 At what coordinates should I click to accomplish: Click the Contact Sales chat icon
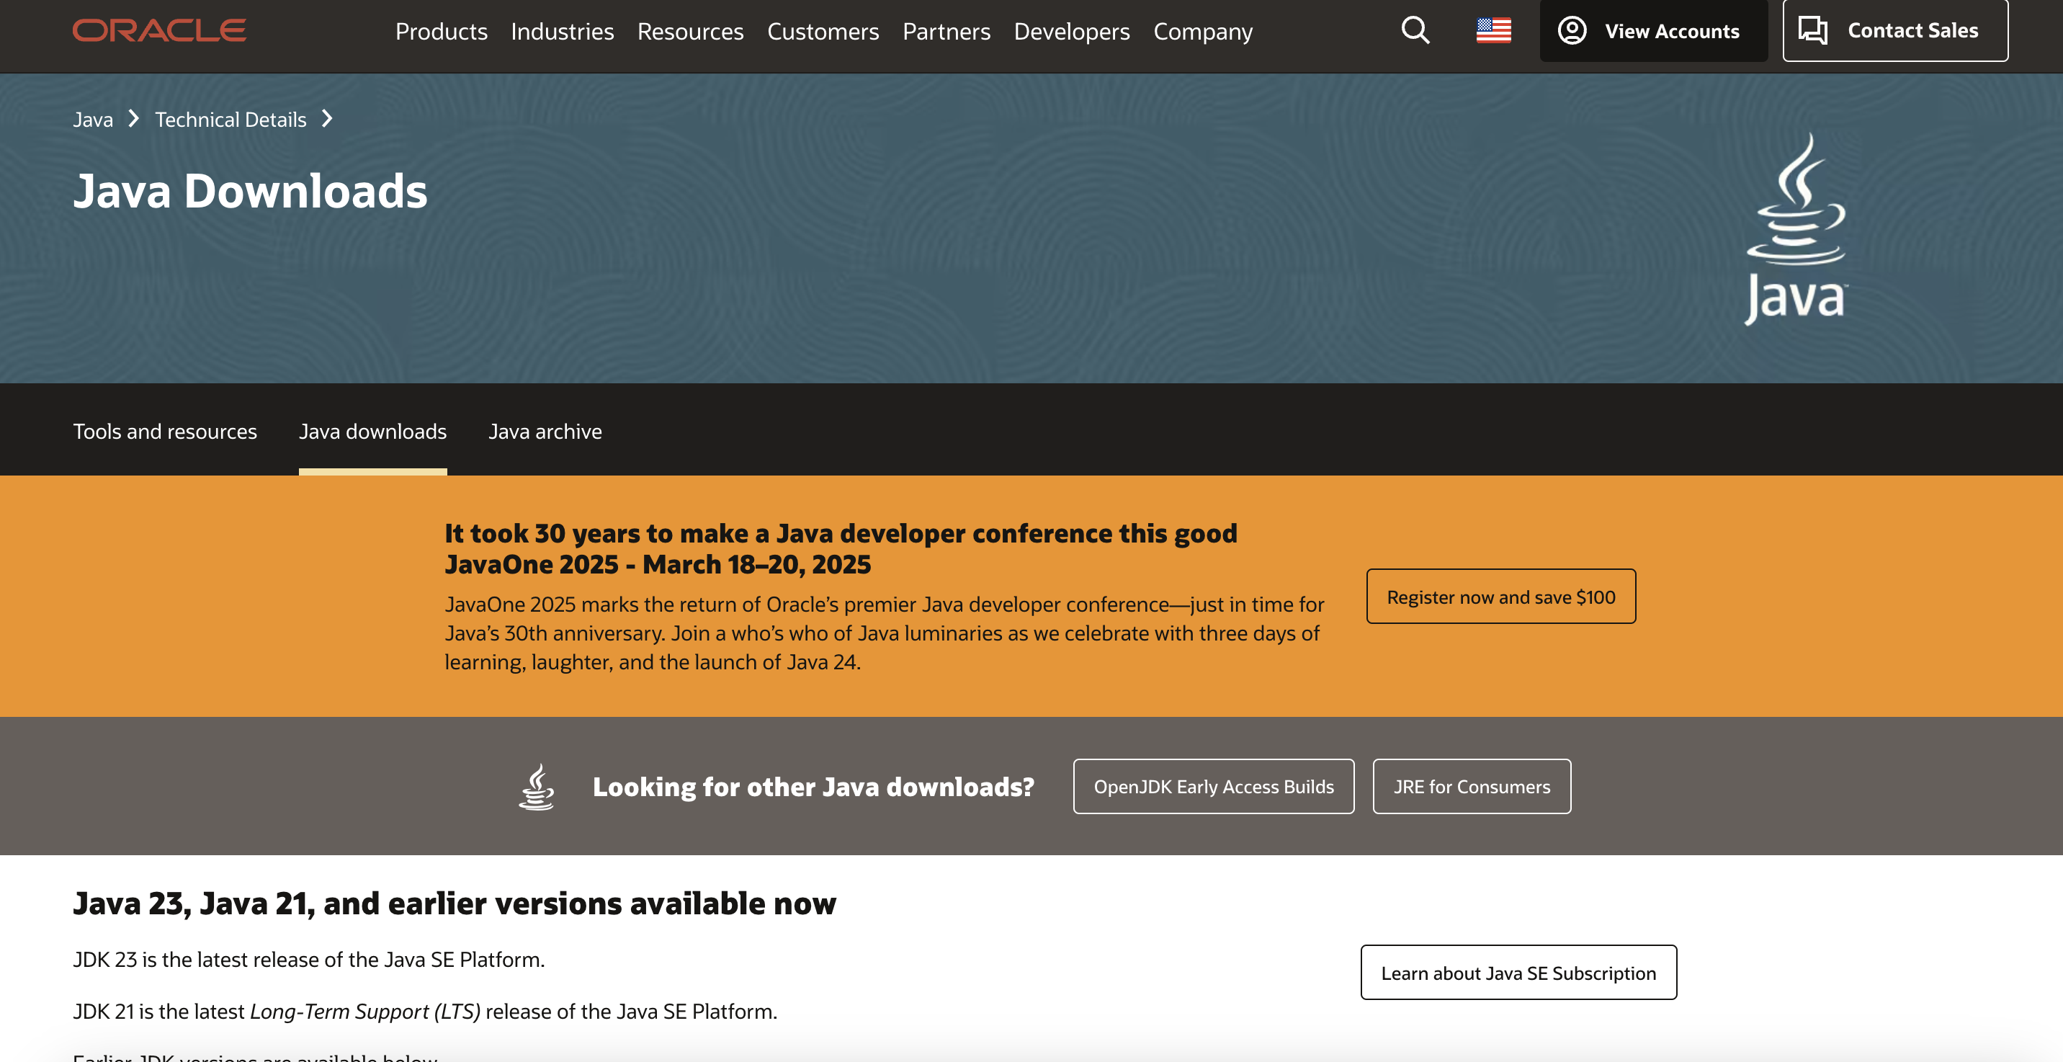click(x=1812, y=30)
